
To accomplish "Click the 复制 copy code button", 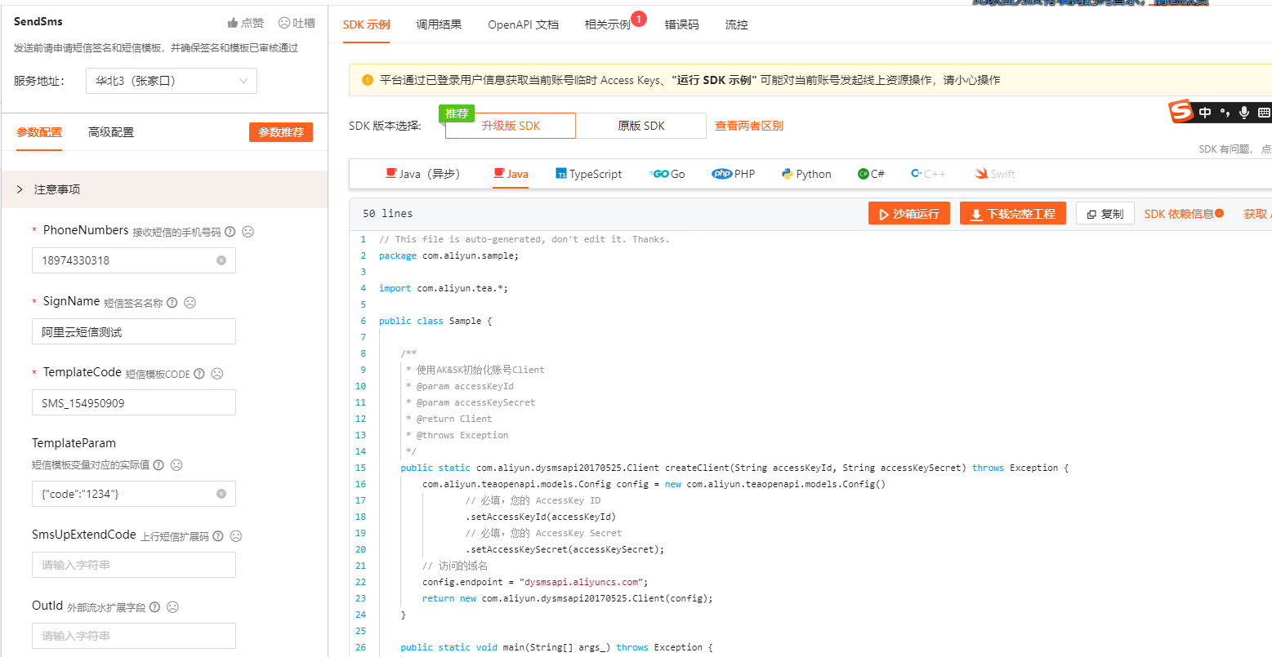I will tap(1105, 214).
